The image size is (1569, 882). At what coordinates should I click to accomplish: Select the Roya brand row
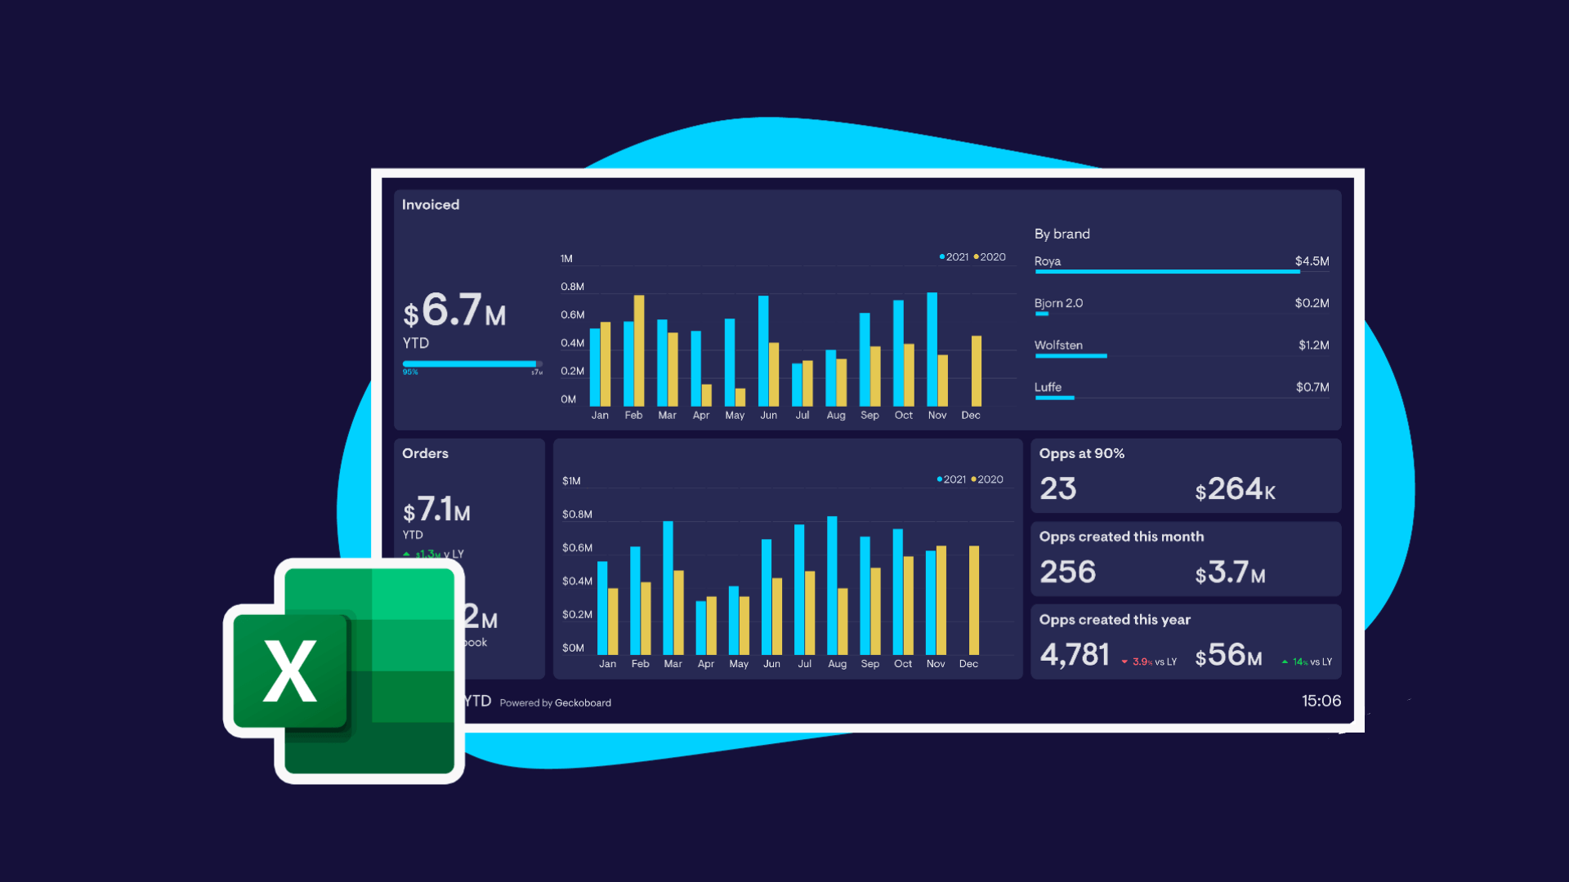[1182, 264]
